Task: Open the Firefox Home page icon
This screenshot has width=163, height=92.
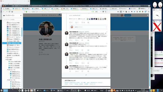Action: tap(12, 12)
